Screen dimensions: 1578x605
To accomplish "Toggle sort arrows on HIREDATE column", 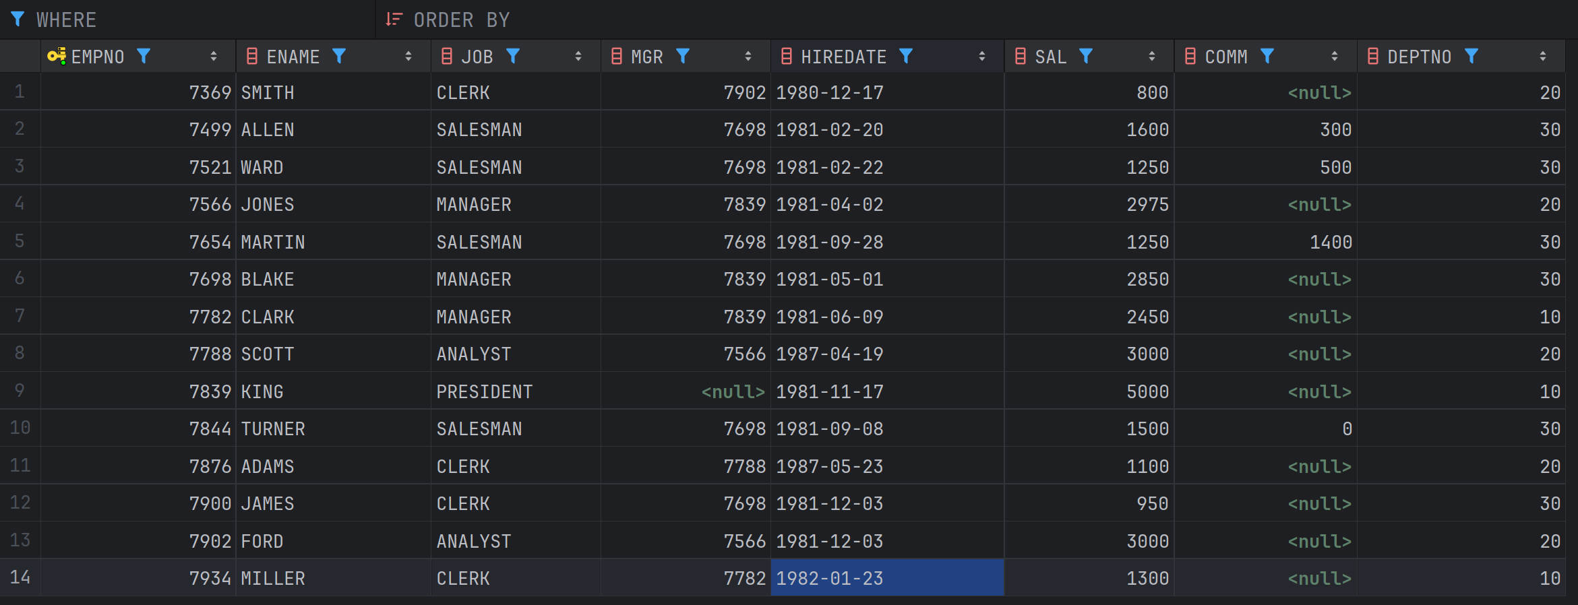I will (982, 57).
